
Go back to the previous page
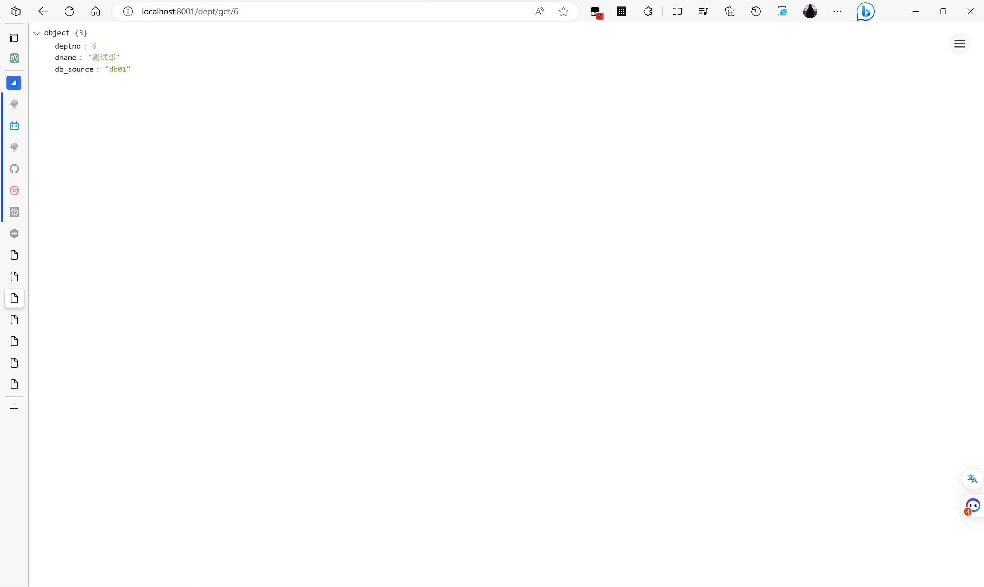coord(43,12)
